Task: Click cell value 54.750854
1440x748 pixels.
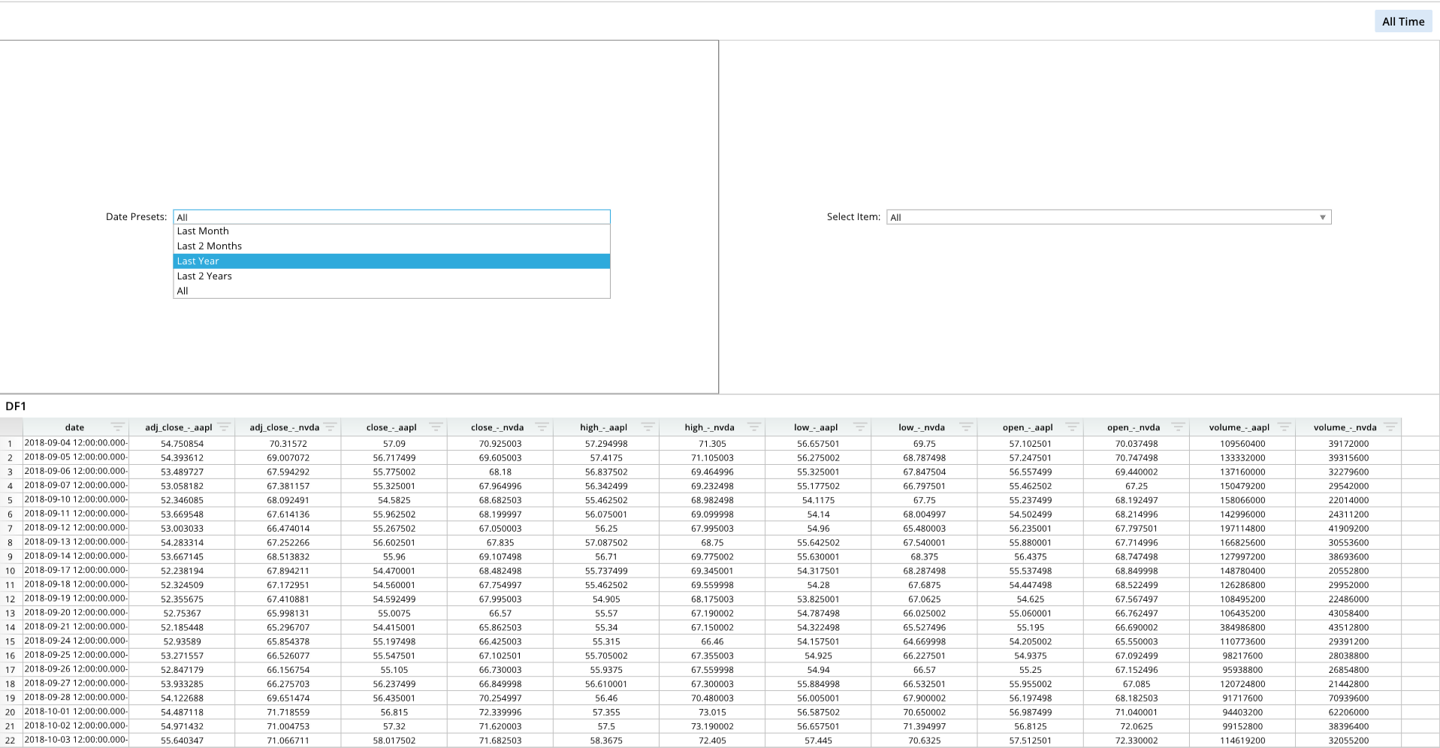Action: pos(182,444)
